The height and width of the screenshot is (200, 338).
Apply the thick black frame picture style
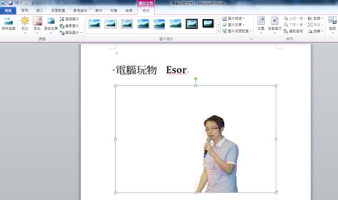click(x=208, y=24)
